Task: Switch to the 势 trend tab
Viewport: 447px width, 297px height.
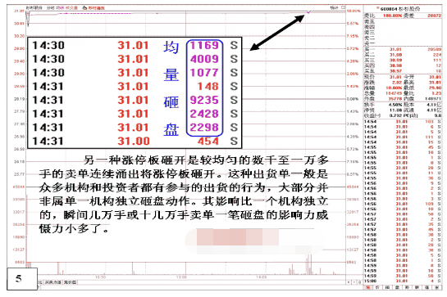Action: pos(408,288)
